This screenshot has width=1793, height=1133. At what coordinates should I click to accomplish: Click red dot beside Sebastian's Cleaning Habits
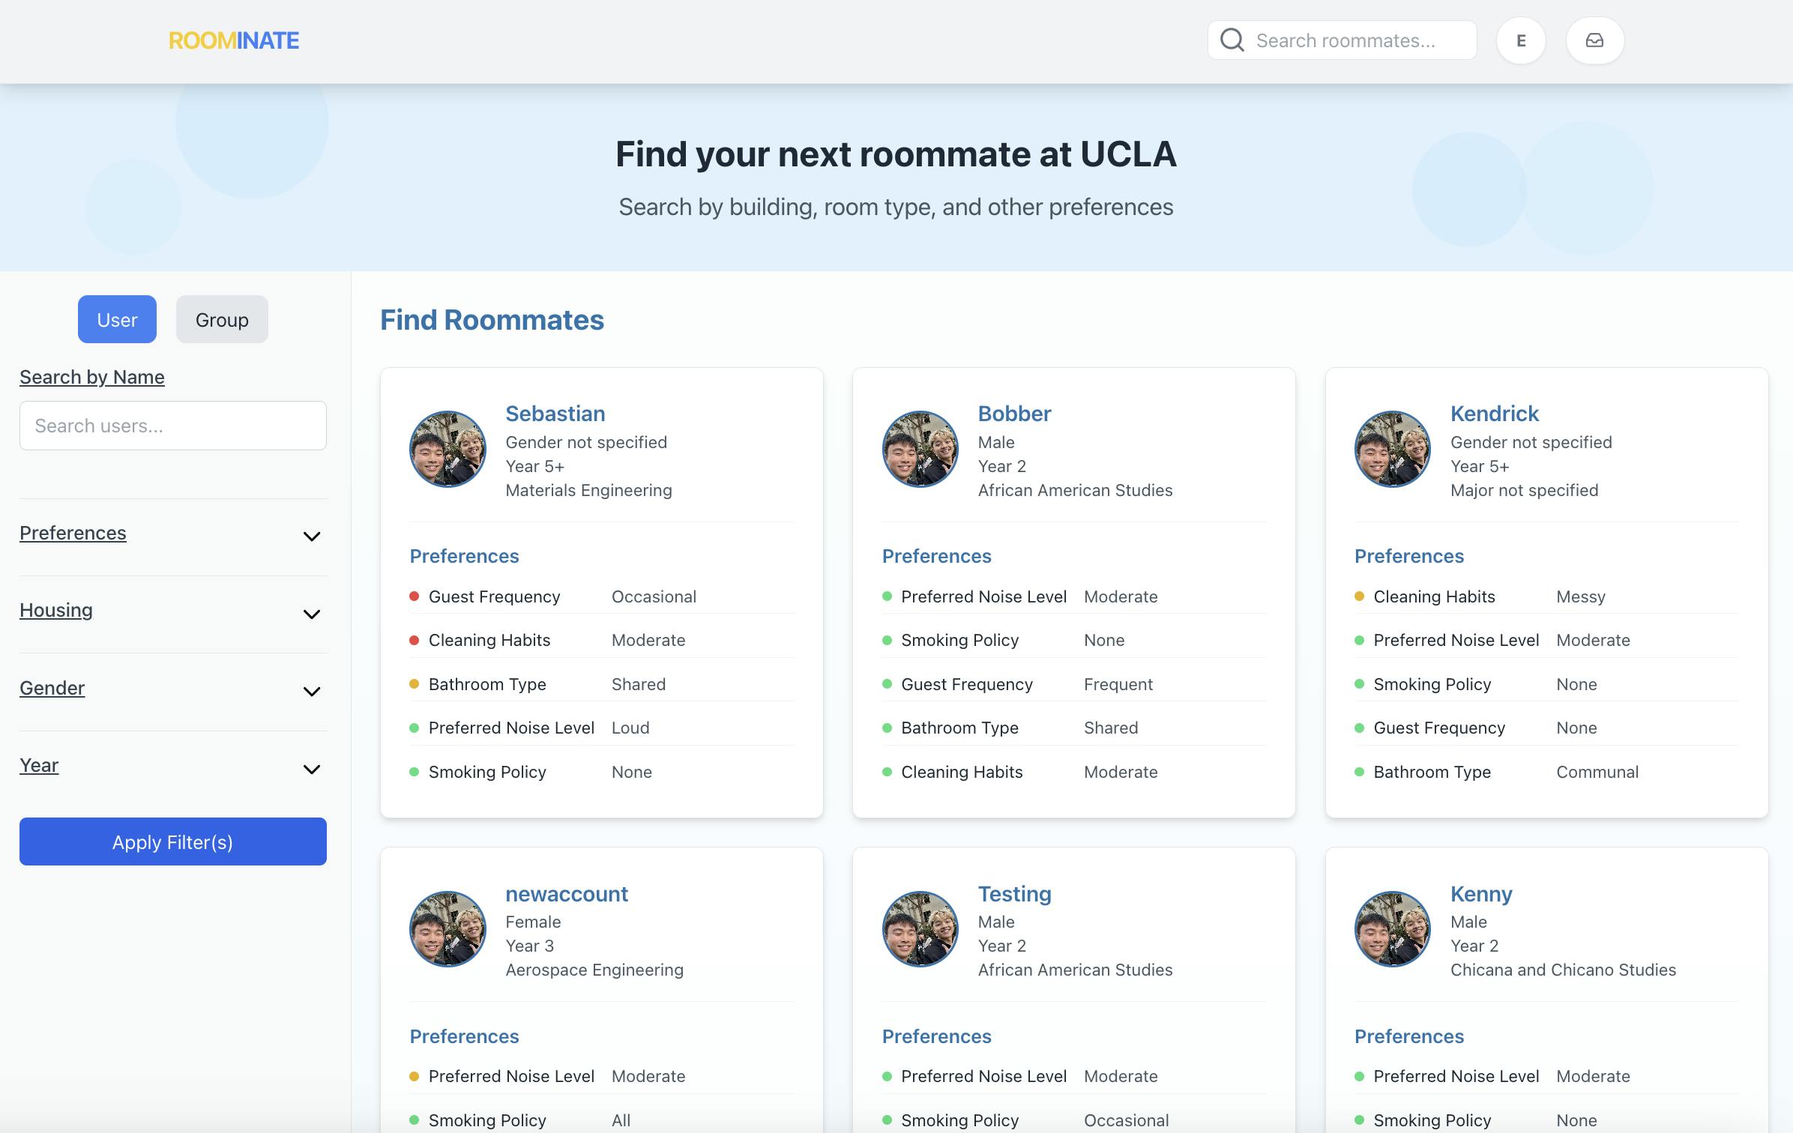(x=414, y=640)
